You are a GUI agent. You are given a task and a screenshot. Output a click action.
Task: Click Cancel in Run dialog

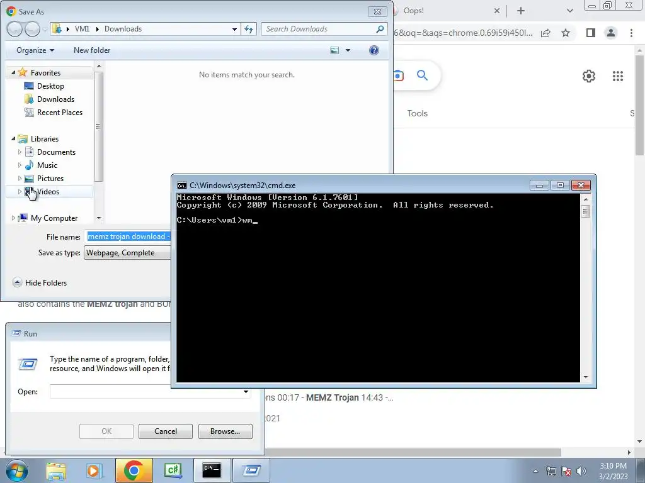coord(166,431)
